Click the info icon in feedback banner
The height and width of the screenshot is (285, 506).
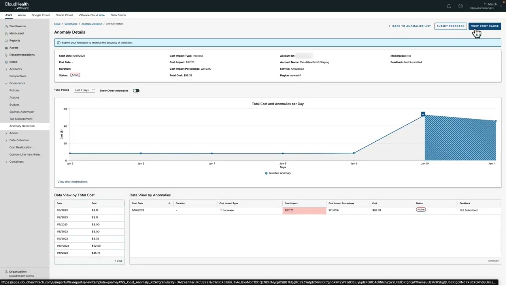tap(59, 43)
